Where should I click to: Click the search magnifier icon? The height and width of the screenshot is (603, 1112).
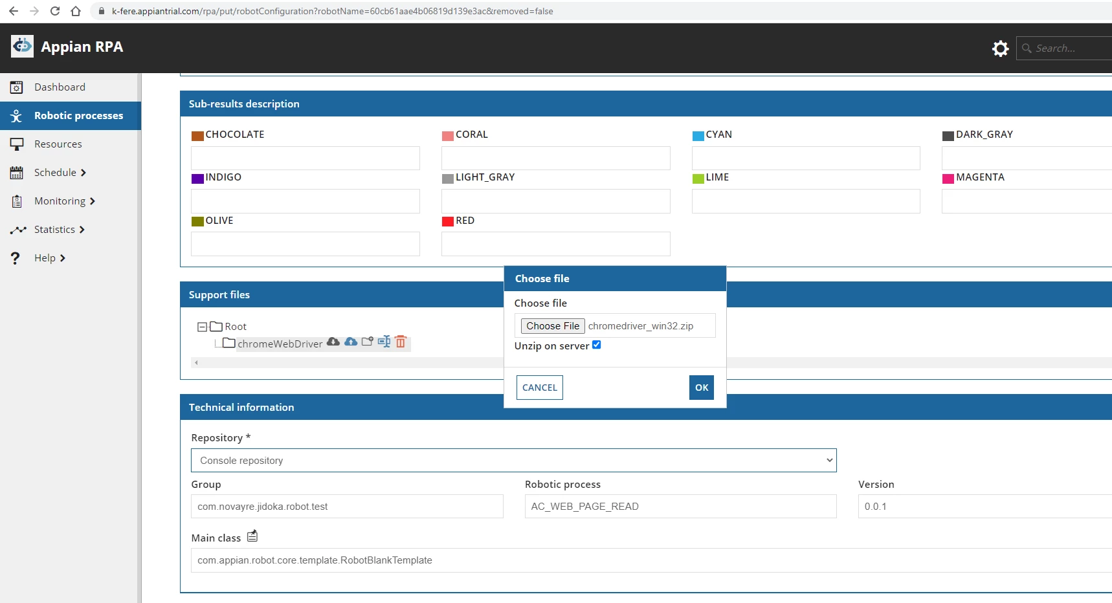coord(1027,49)
